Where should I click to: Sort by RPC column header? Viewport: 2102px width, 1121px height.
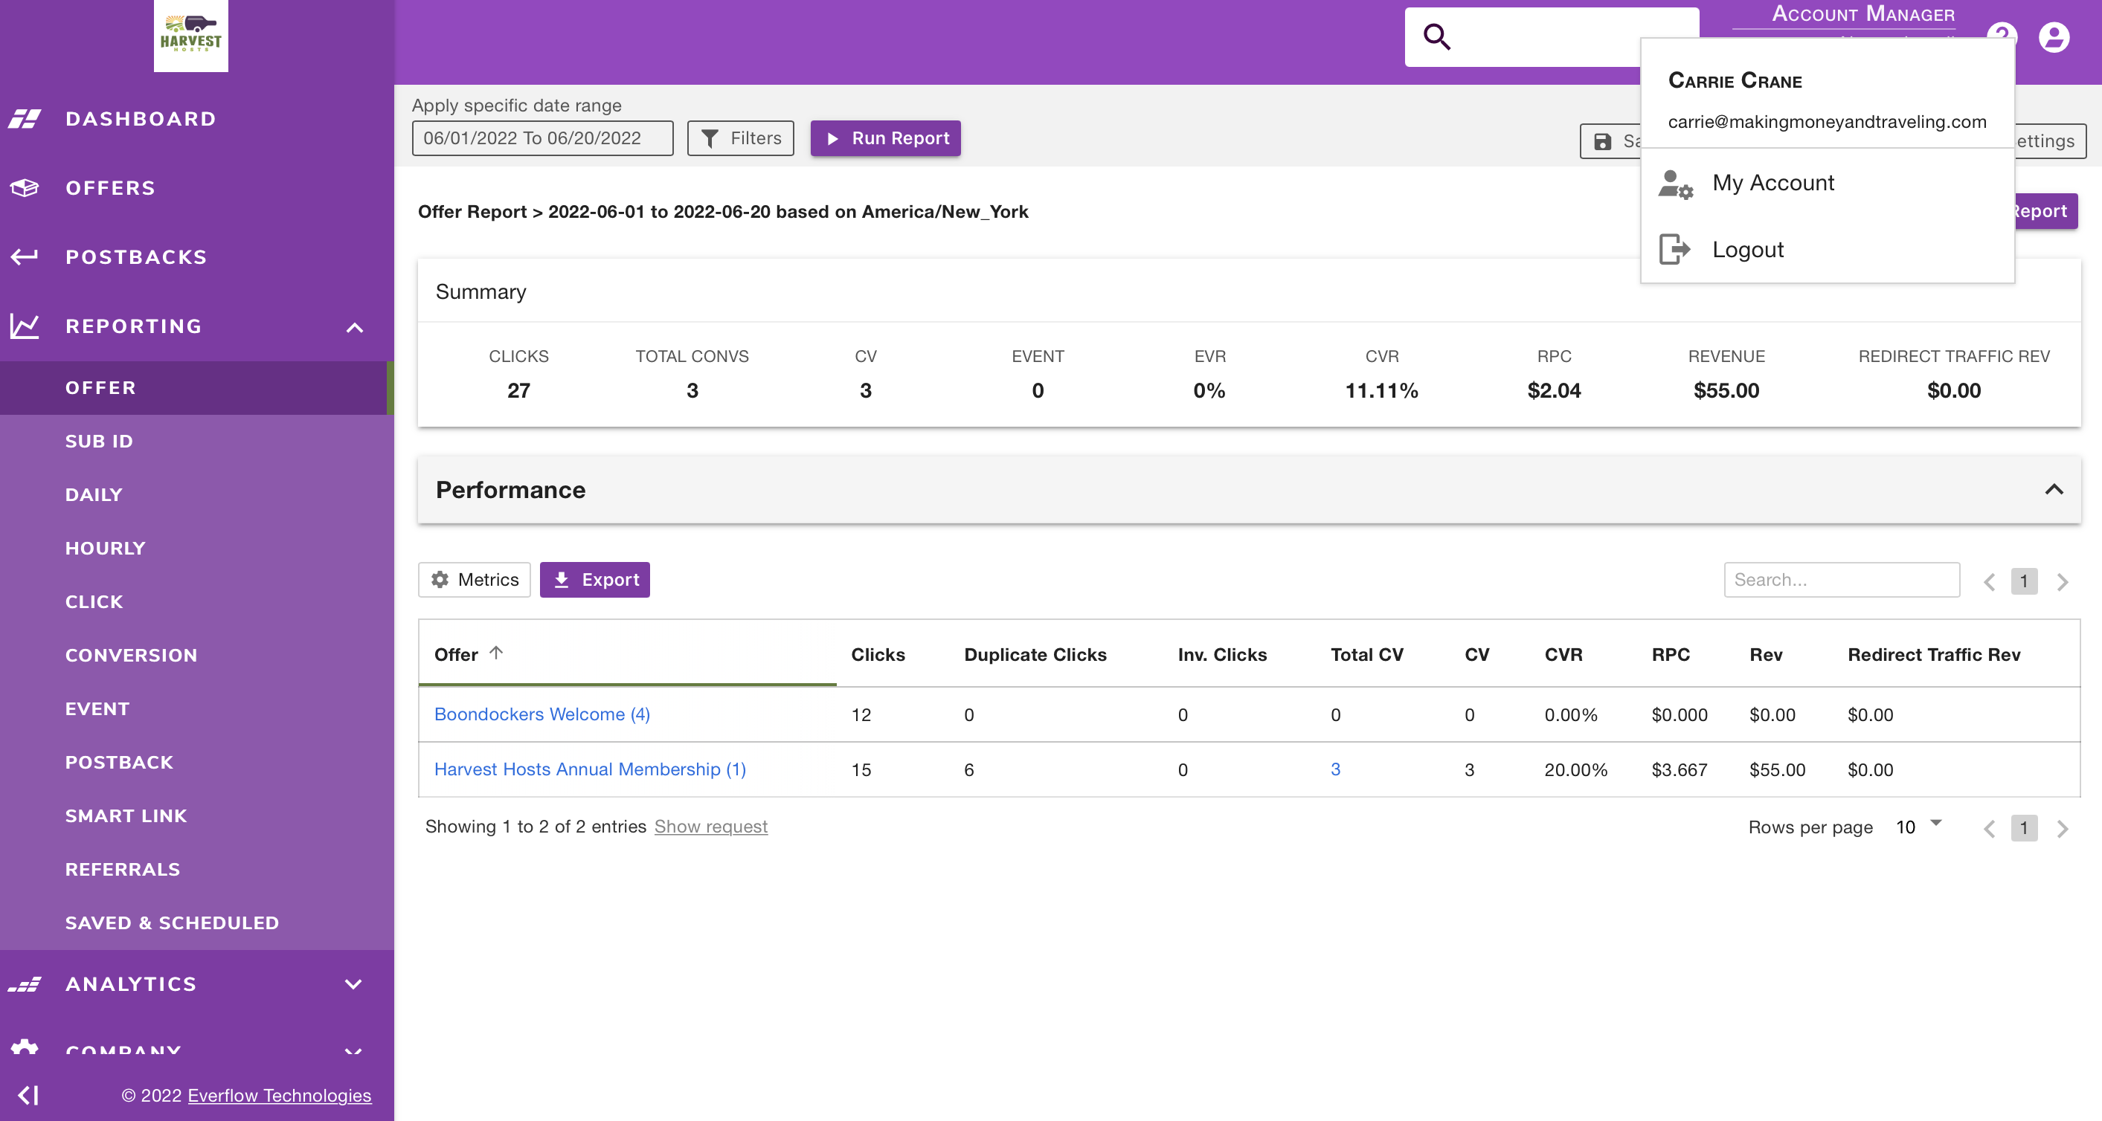point(1671,655)
